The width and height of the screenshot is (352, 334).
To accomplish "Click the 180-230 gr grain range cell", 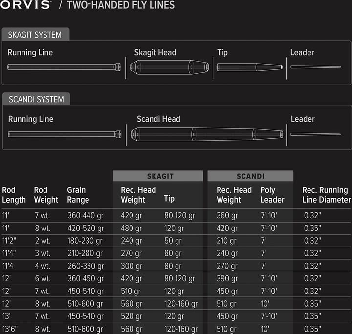I will pyautogui.click(x=85, y=241).
